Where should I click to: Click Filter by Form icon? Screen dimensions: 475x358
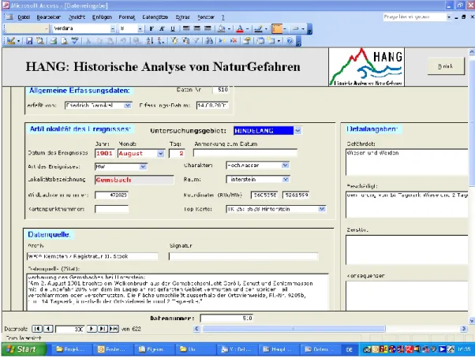[185, 40]
